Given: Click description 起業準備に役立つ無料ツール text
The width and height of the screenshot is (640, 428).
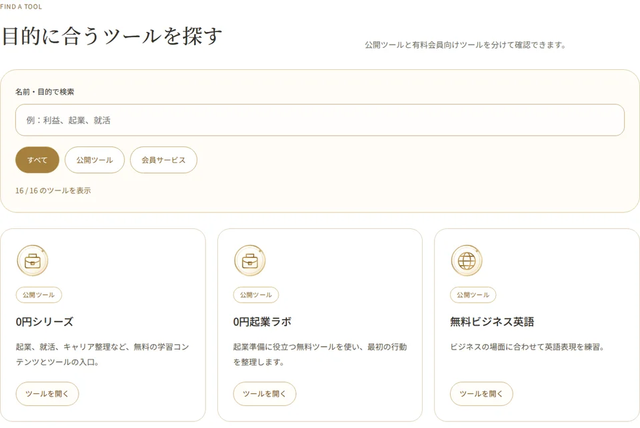Looking at the screenshot, I should [320, 354].
